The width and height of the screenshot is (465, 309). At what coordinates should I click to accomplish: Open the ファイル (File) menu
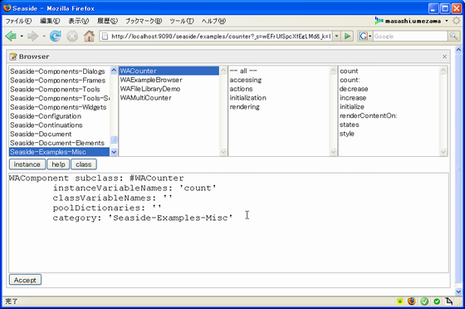coord(18,21)
